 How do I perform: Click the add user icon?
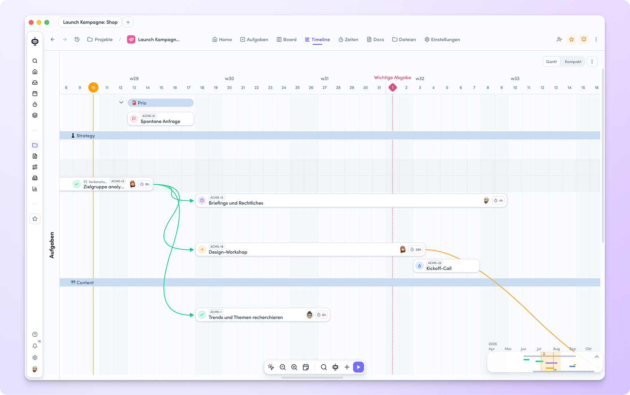(x=559, y=39)
